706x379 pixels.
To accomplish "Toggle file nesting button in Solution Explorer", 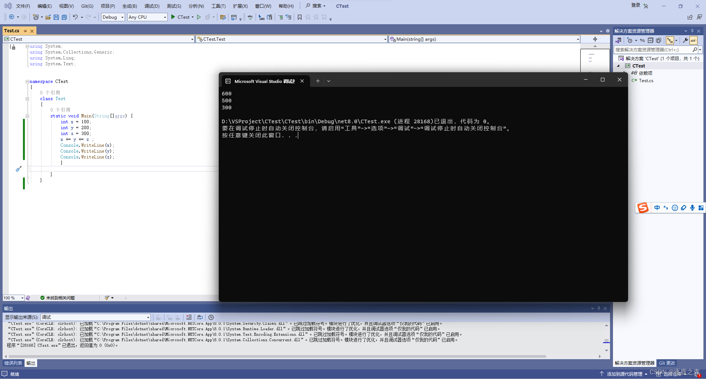I will pos(670,40).
